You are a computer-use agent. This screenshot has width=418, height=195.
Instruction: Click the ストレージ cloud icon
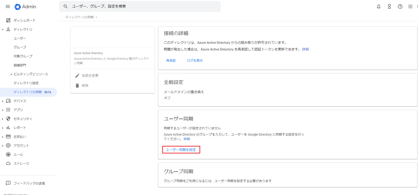8,163
